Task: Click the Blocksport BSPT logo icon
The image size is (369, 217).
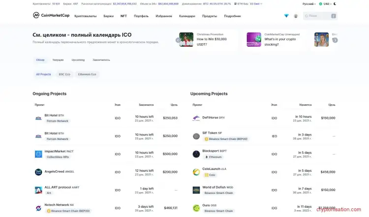Action: click(x=196, y=154)
